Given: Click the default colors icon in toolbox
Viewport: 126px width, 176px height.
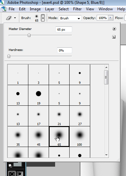Looking at the screenshot, I should 10,166.
